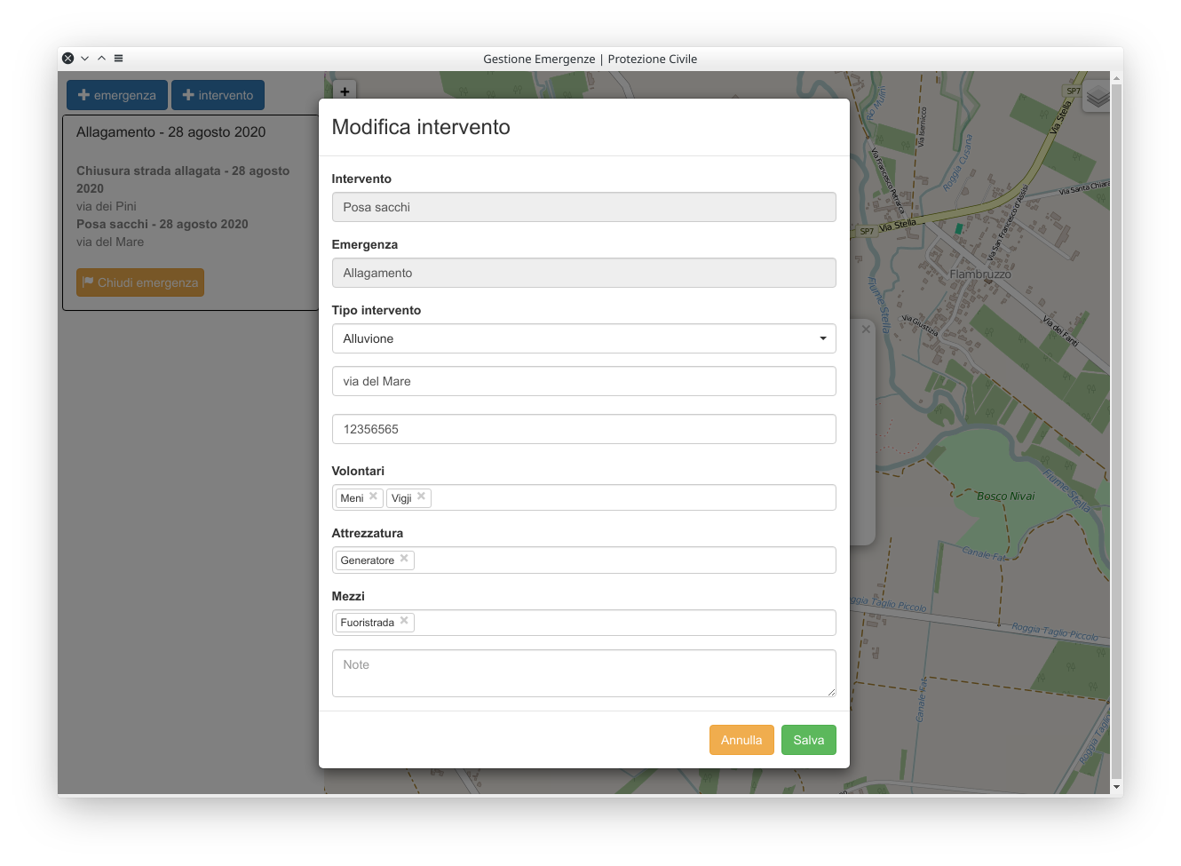Click the title bar up-arrow icon

101,59
